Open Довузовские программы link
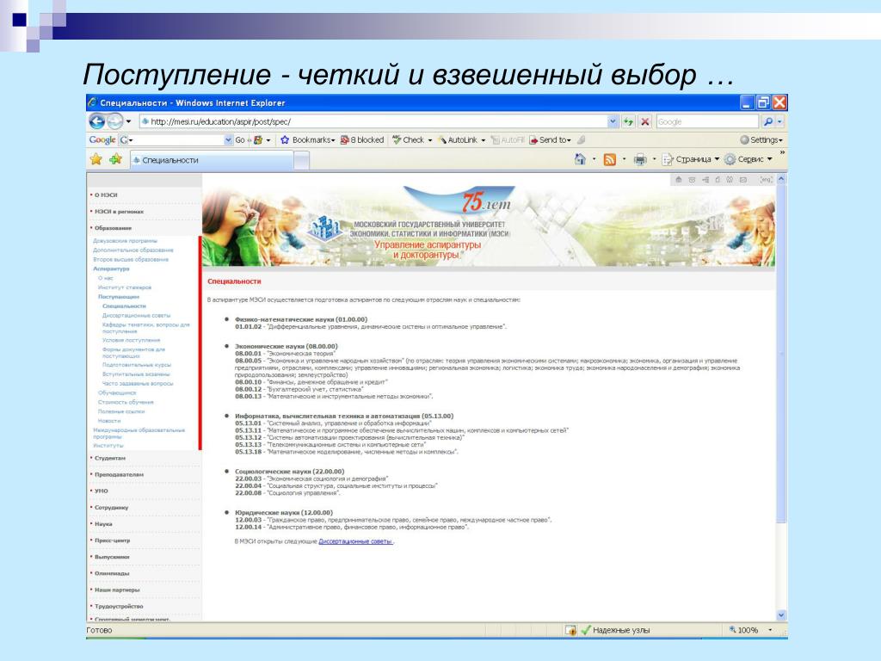The width and height of the screenshot is (881, 661). coord(126,241)
